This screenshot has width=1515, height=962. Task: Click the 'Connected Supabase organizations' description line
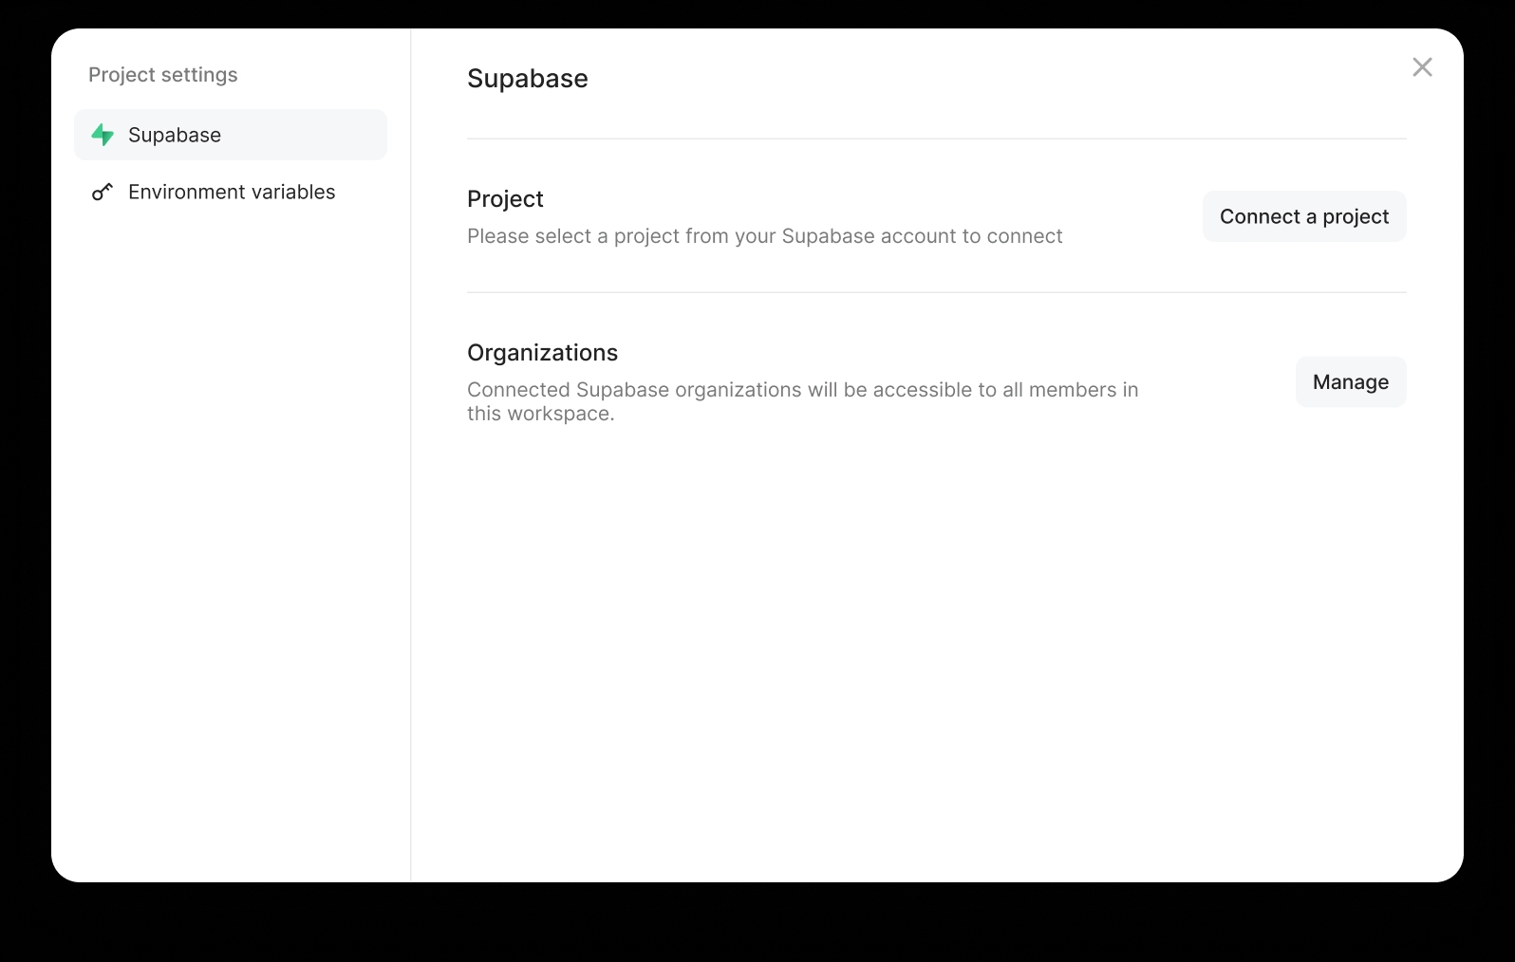[x=802, y=390]
